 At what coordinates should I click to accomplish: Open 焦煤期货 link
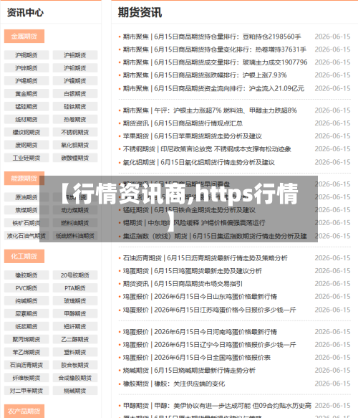point(26,210)
